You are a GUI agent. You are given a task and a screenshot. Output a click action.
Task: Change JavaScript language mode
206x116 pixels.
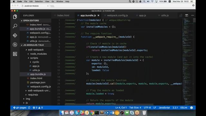(164, 108)
